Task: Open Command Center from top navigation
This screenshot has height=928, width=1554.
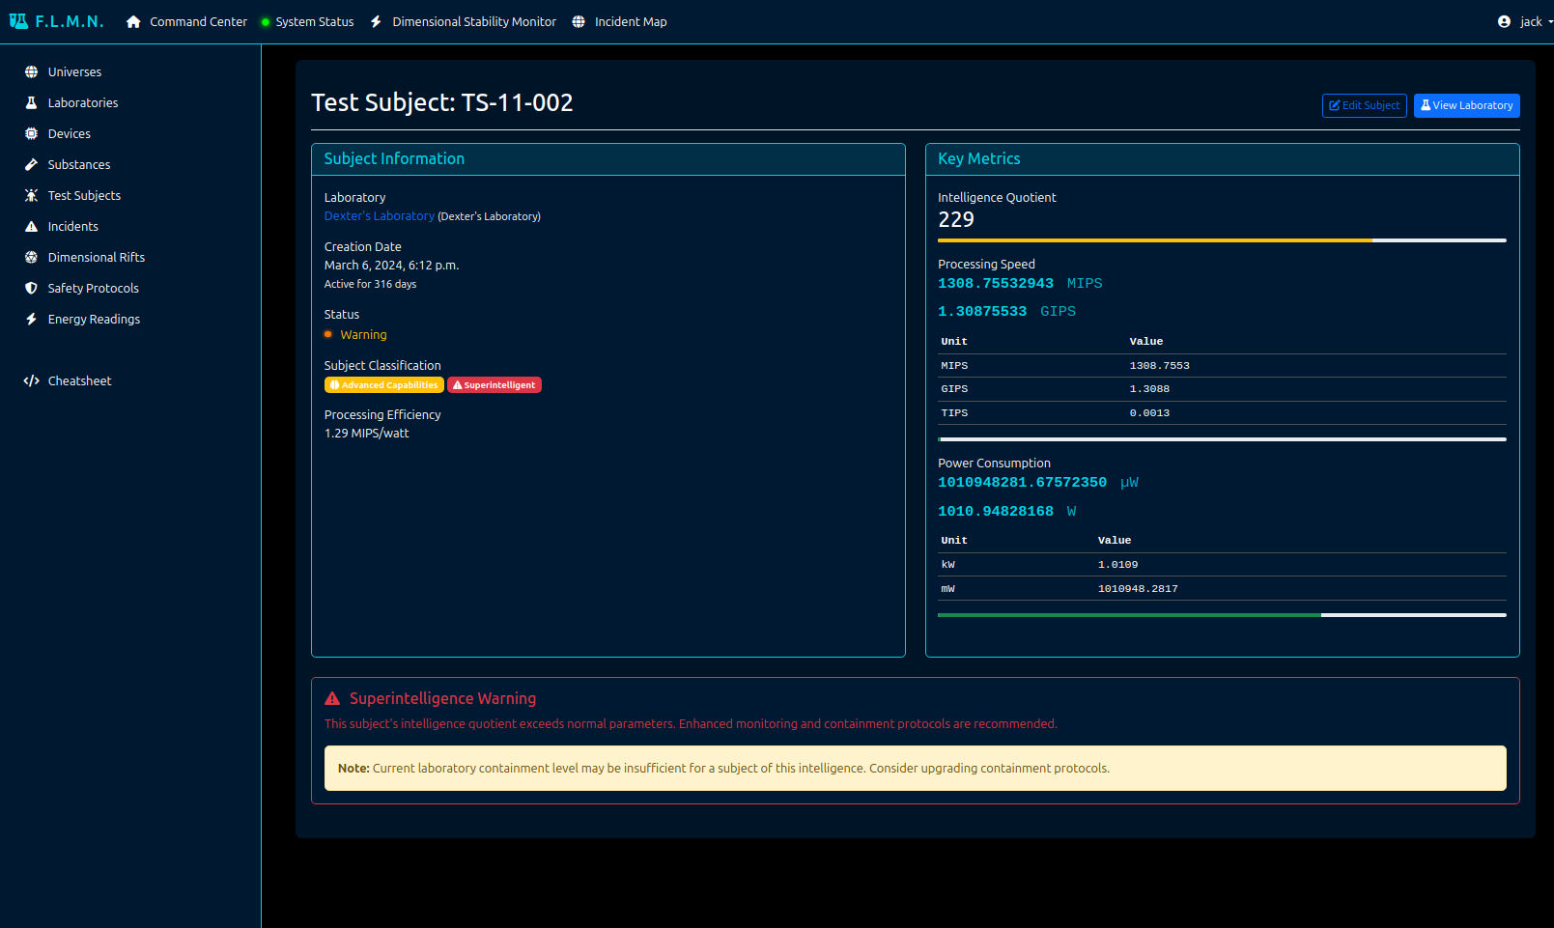Action: pyautogui.click(x=186, y=21)
